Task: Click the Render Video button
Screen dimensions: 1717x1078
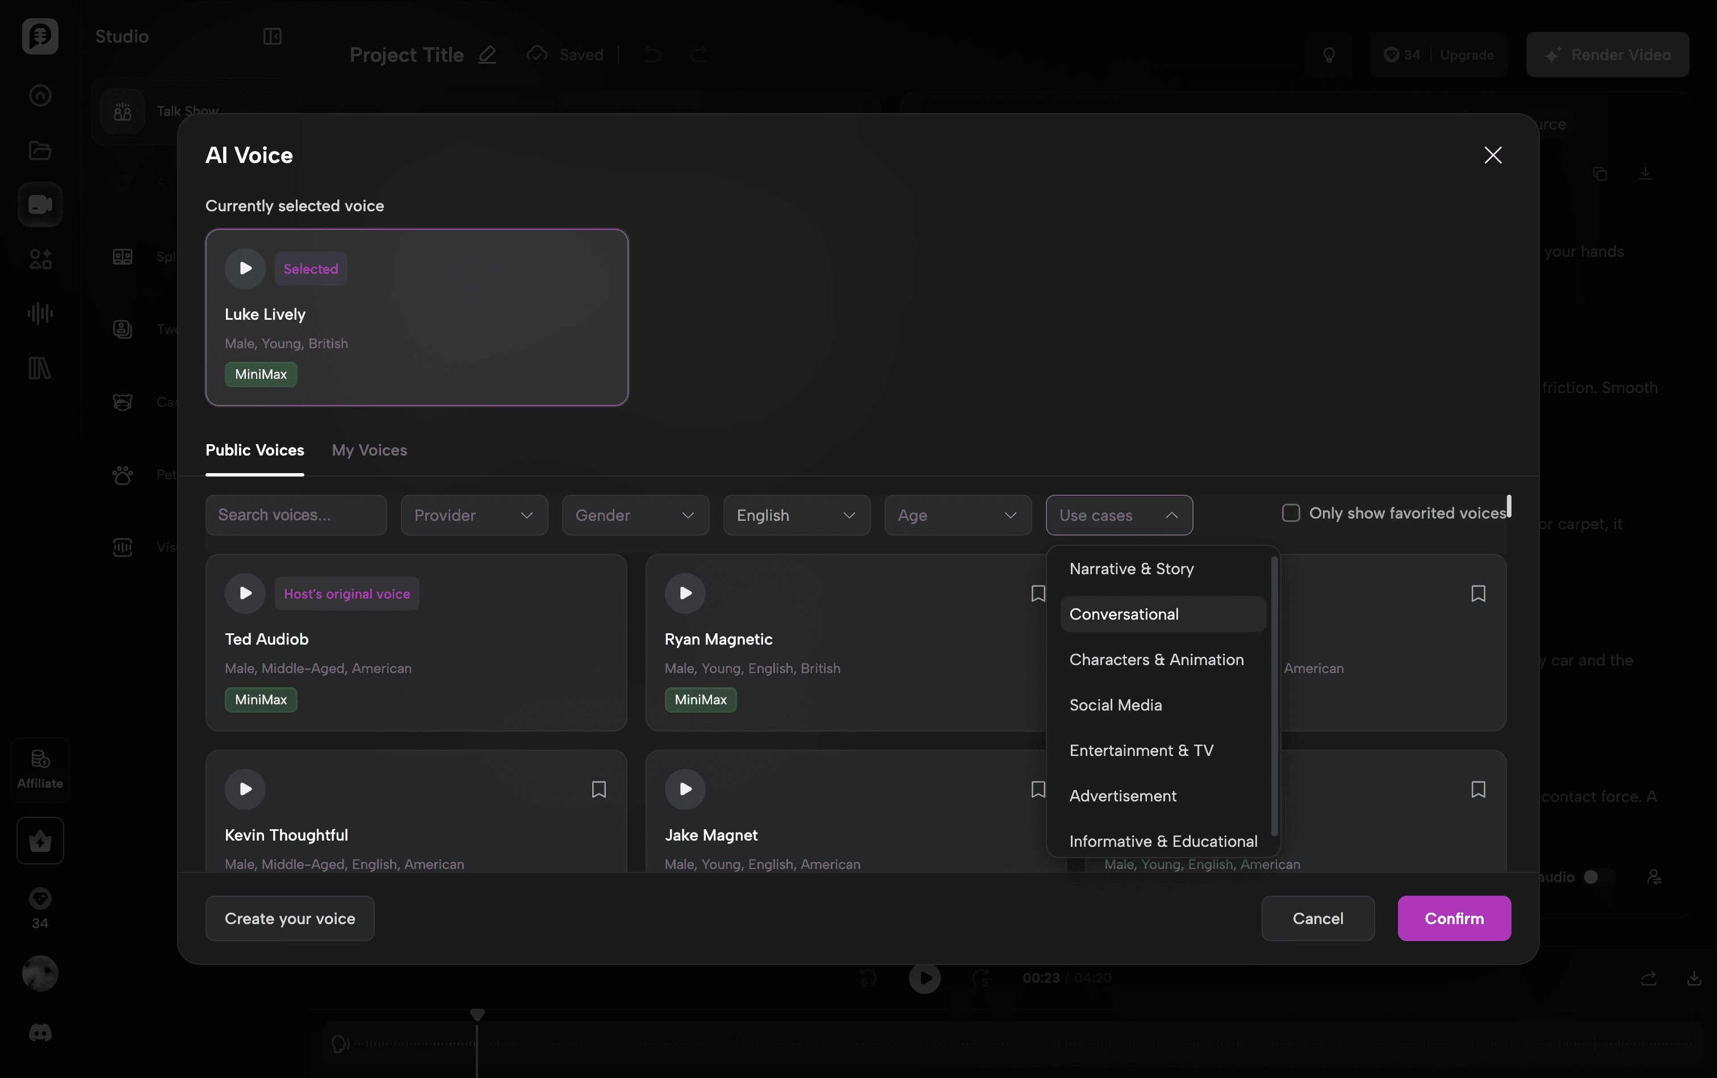Action: coord(1607,55)
